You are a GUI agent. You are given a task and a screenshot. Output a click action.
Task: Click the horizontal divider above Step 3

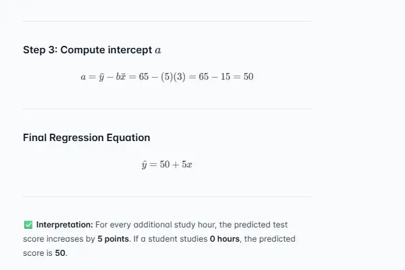167,21
